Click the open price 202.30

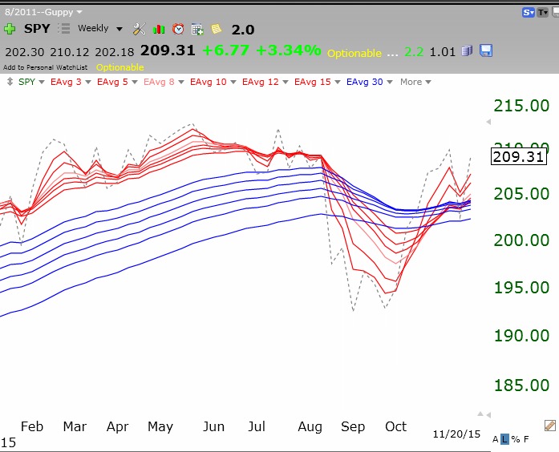point(25,52)
